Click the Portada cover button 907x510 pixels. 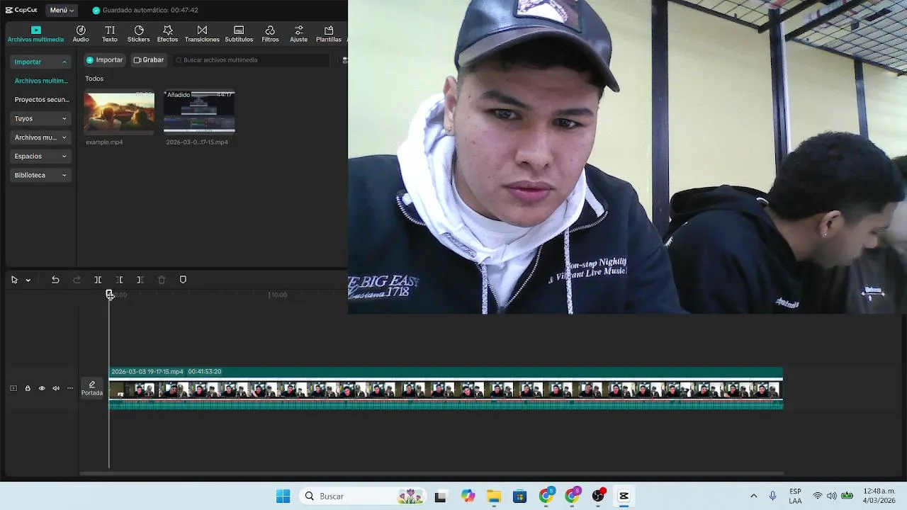[92, 388]
